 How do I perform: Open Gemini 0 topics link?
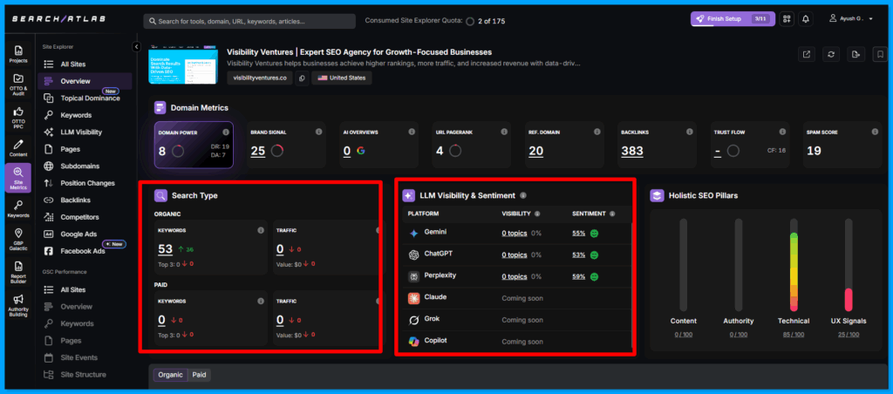pyautogui.click(x=514, y=234)
